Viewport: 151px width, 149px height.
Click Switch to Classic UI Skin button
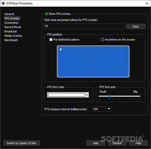[22, 143]
